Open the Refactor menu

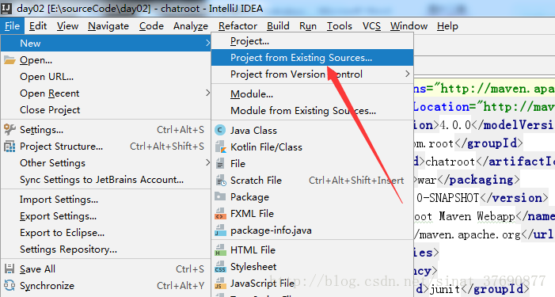(x=238, y=26)
